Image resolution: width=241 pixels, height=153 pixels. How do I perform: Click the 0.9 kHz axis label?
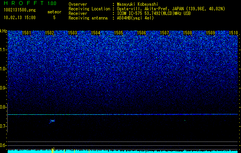3,88
